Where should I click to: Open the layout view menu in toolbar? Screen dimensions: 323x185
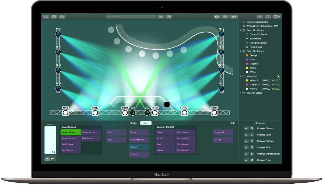276,17
